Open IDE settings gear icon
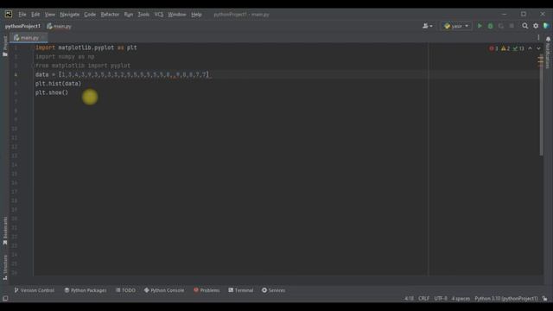The height and width of the screenshot is (311, 553). coord(536,26)
